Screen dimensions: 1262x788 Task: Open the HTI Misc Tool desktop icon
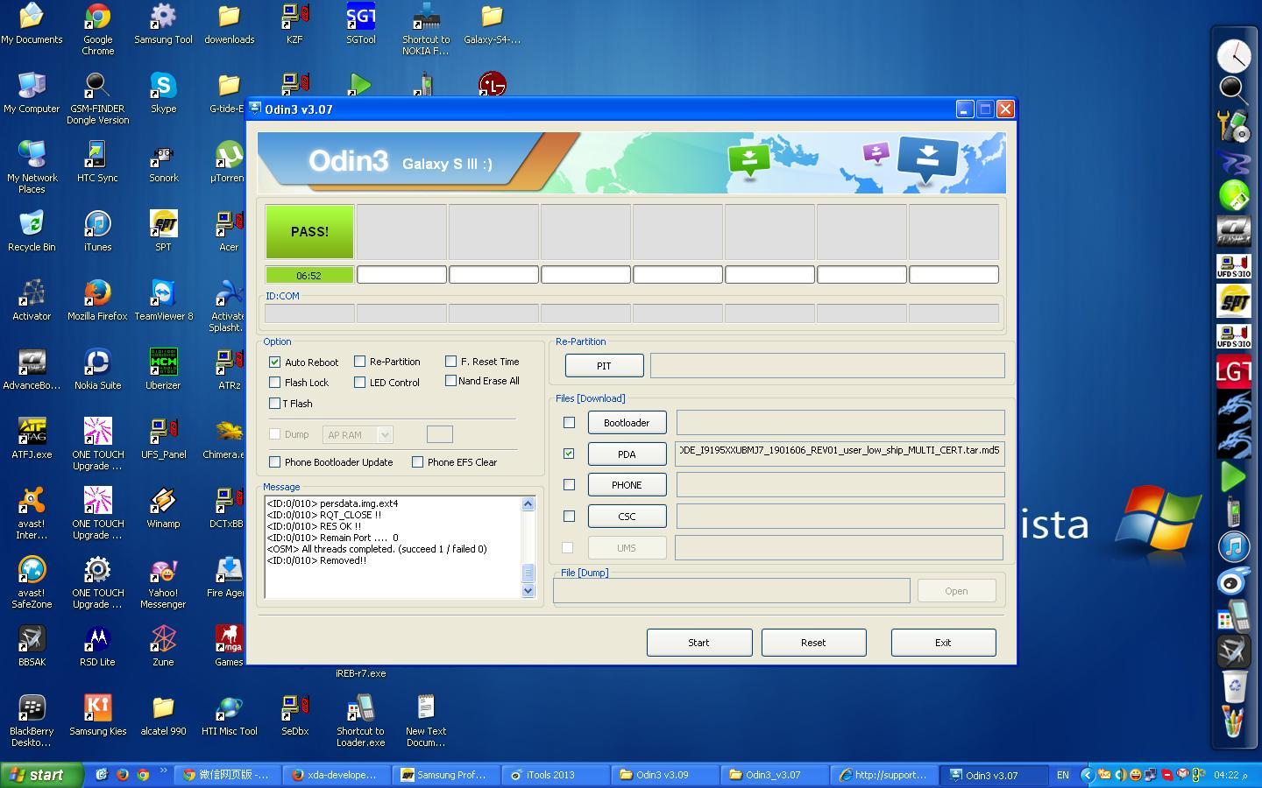tap(229, 715)
